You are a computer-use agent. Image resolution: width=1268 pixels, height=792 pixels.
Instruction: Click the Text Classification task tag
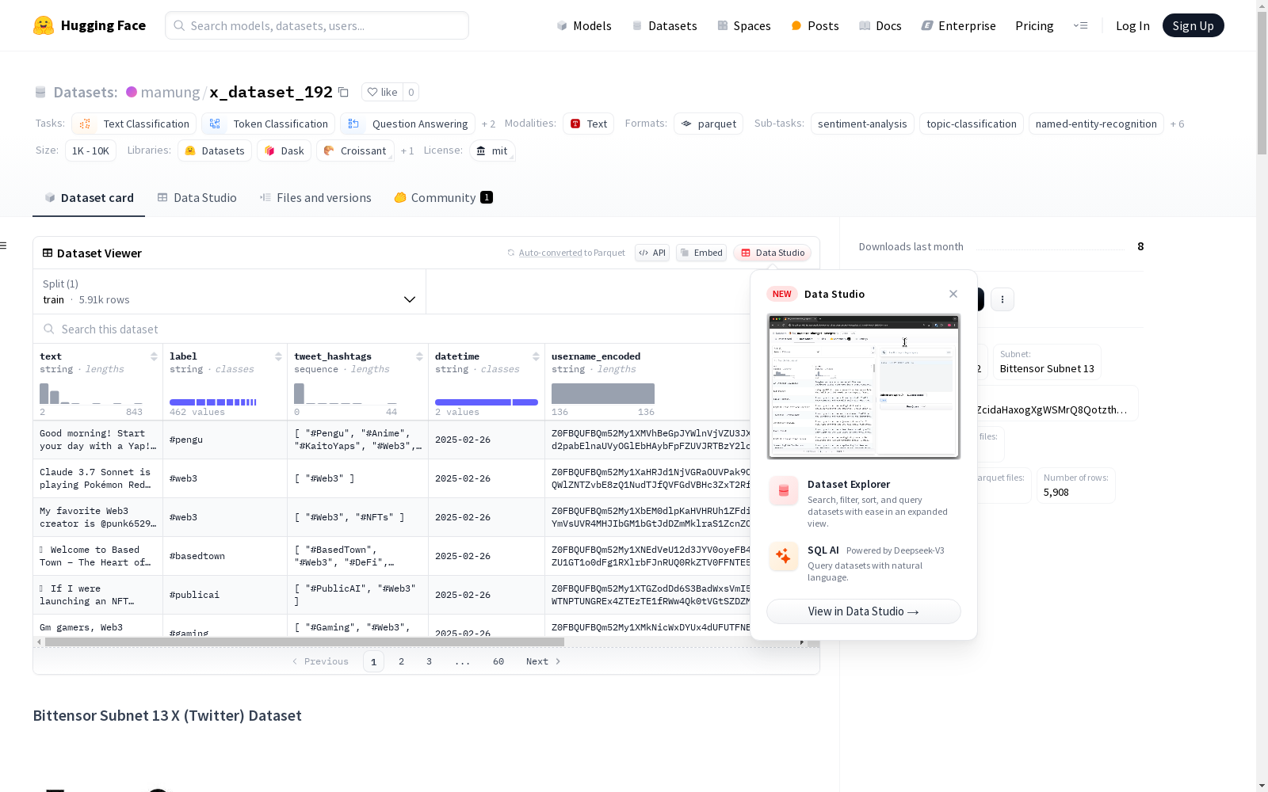pos(134,124)
